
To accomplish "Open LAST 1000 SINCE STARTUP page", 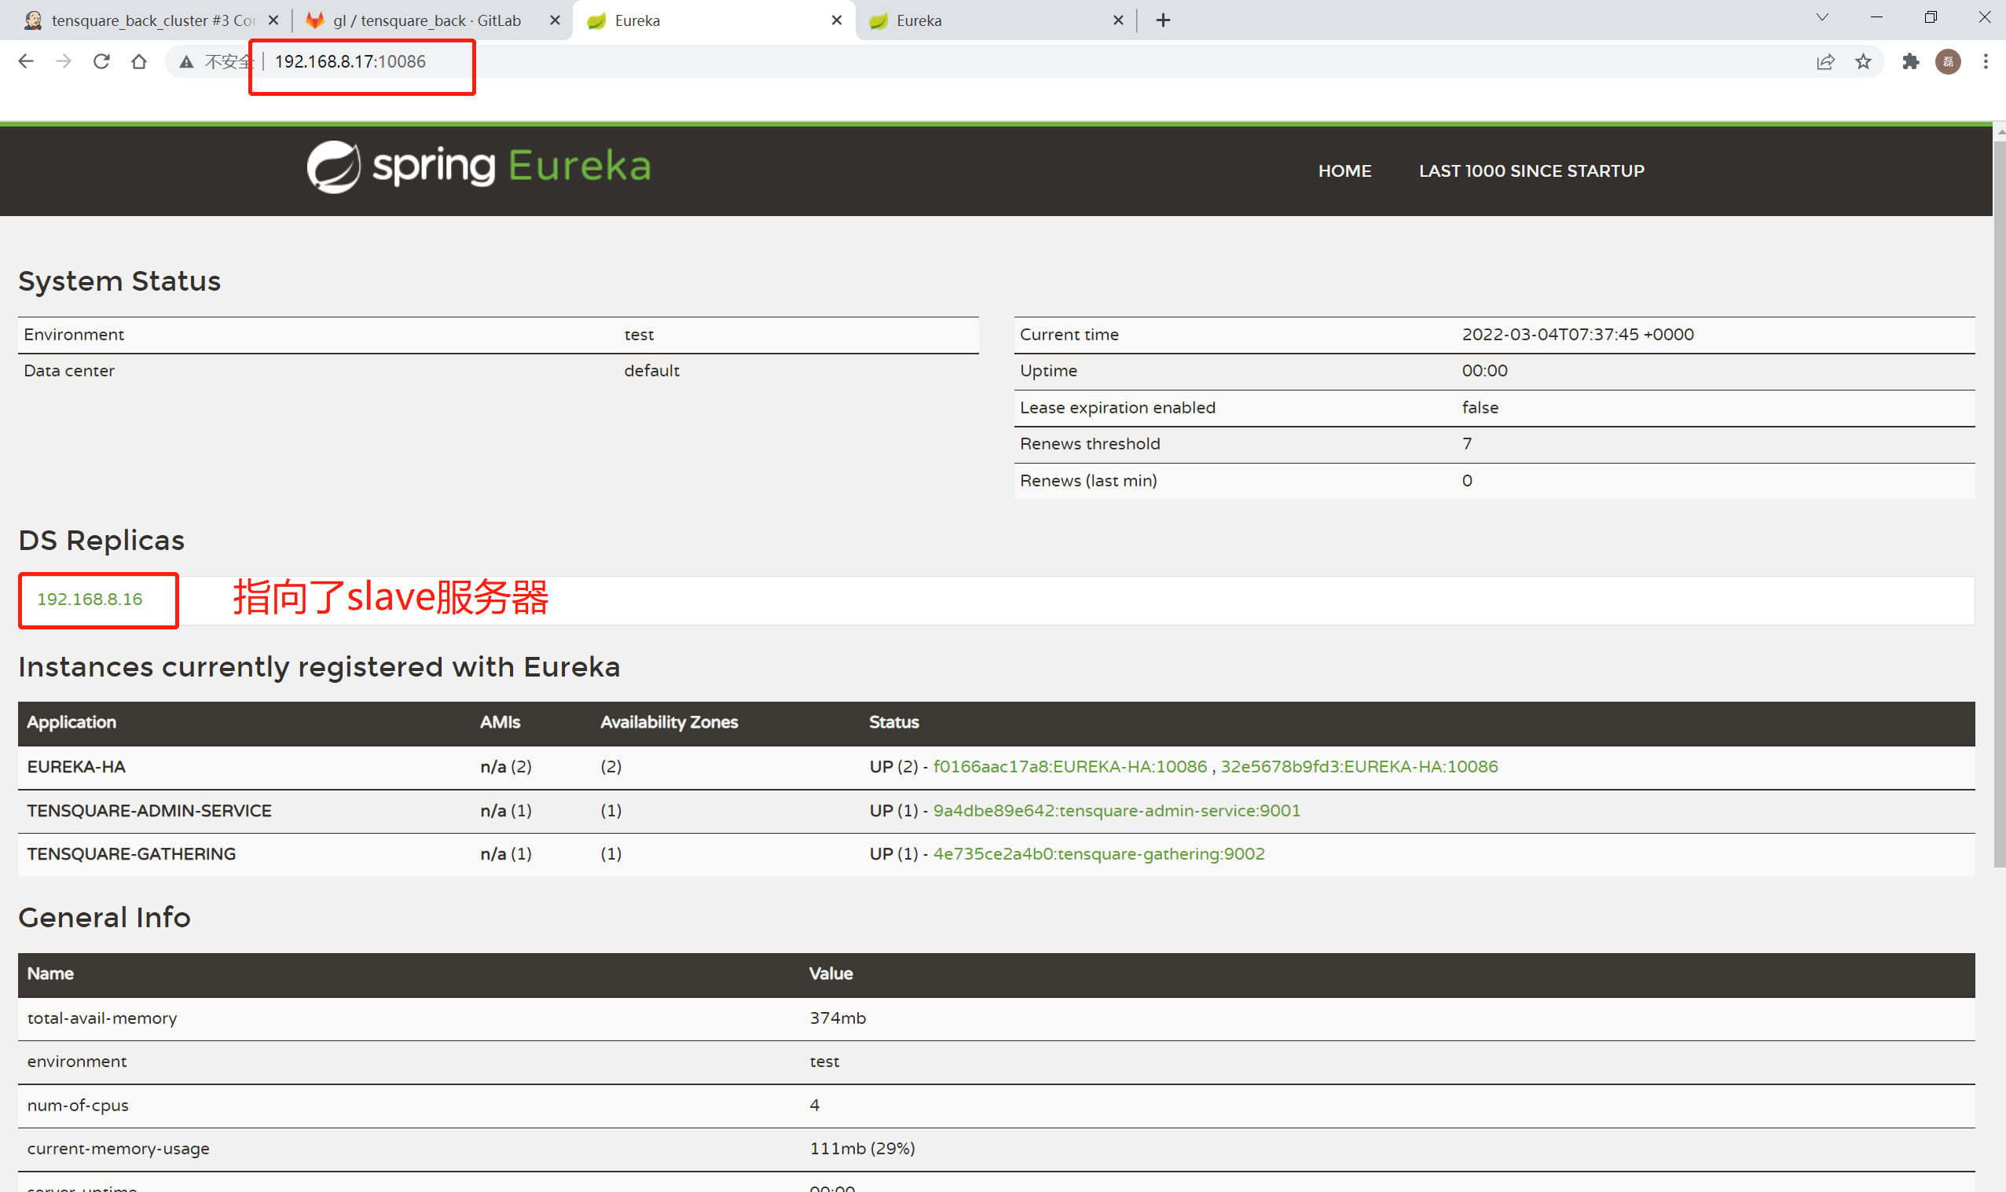I will pos(1531,171).
